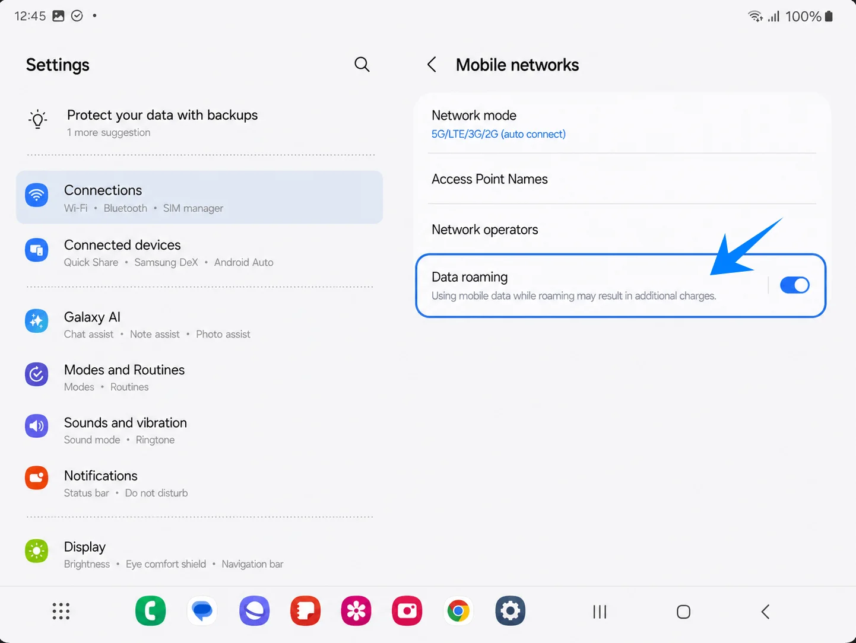The width and height of the screenshot is (856, 643).
Task: Tap the Home navigation button
Action: coord(683,612)
